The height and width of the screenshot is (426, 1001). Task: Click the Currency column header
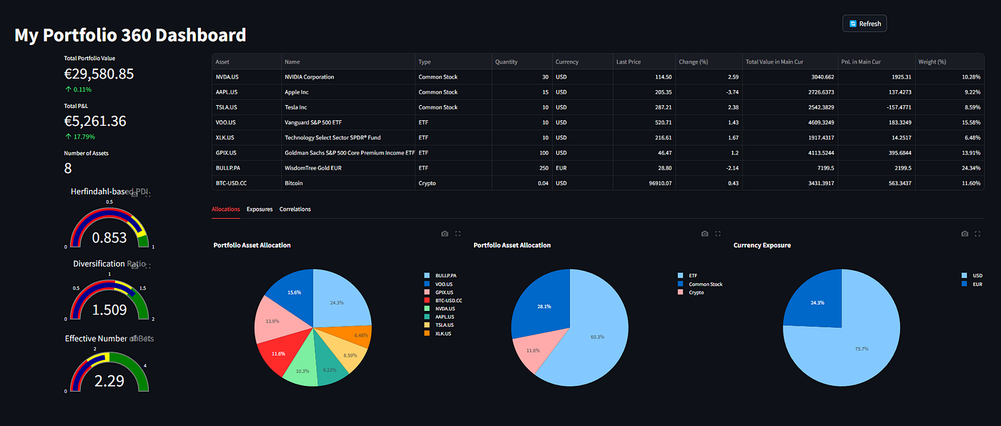(x=582, y=61)
